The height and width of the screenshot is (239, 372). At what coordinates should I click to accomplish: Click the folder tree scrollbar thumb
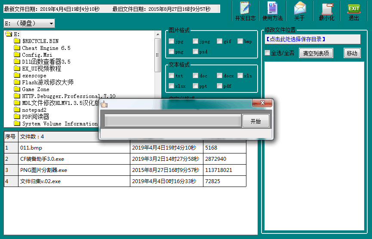(x=158, y=55)
